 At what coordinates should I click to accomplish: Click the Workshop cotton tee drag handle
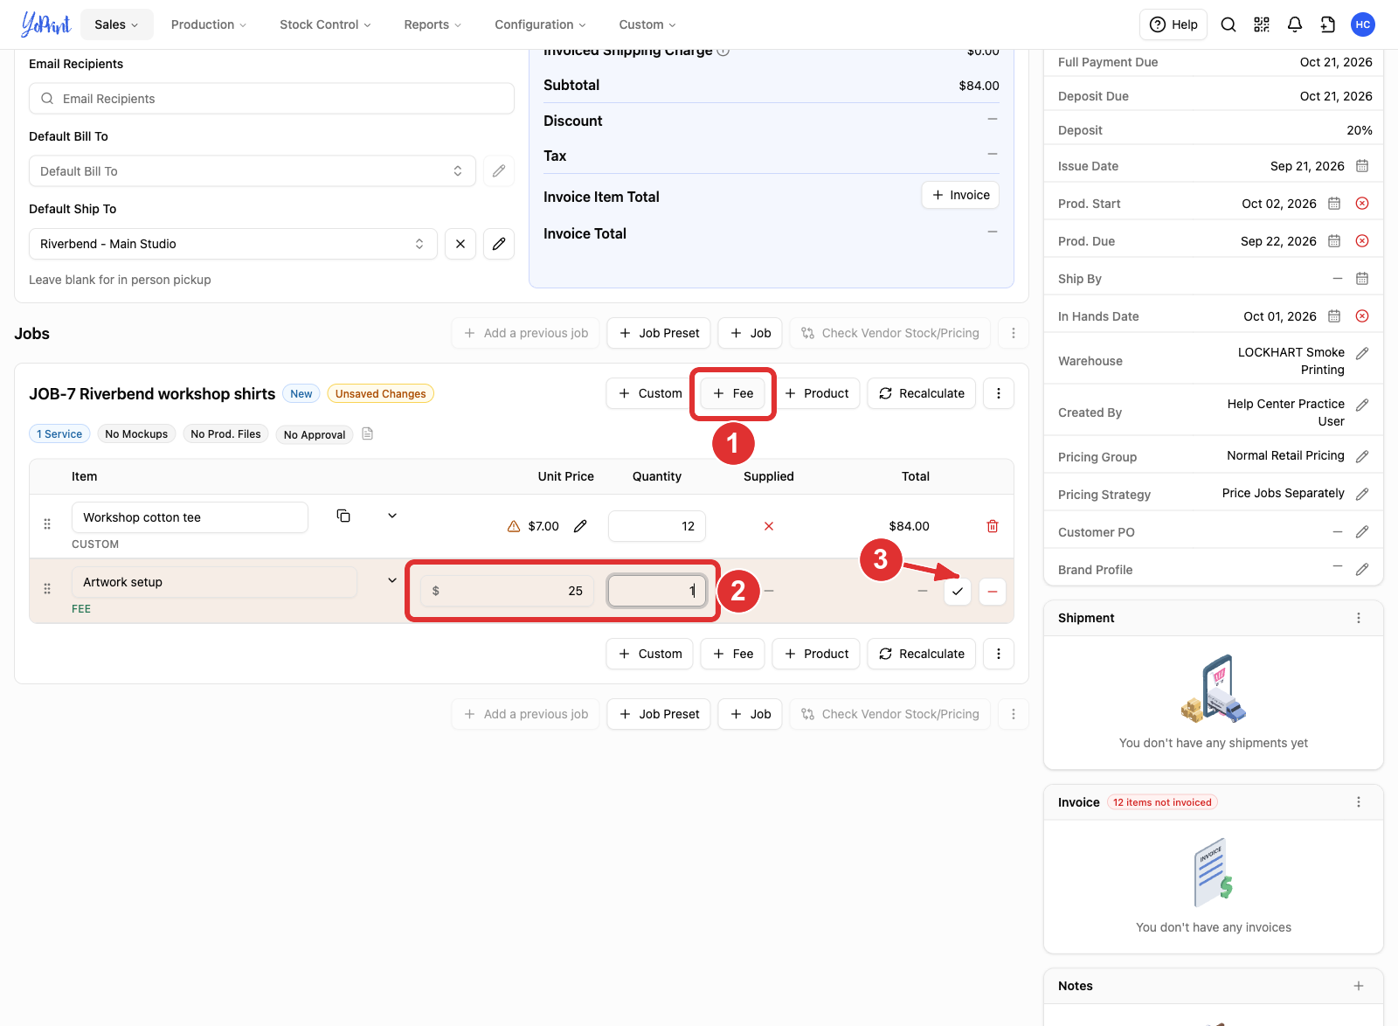point(47,523)
